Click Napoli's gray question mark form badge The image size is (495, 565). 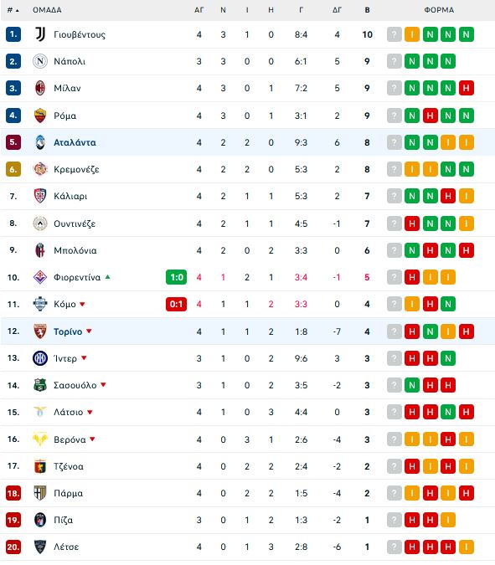point(394,61)
